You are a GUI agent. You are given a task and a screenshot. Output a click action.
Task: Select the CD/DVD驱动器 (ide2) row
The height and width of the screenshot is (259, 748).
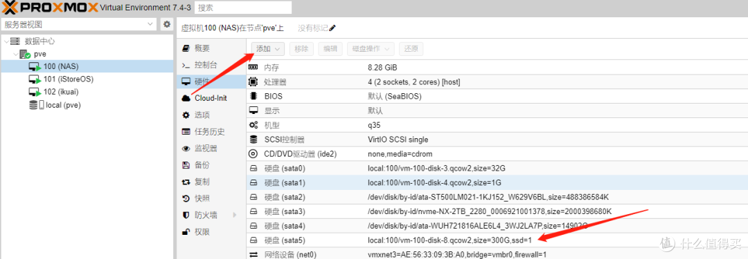[x=497, y=154]
